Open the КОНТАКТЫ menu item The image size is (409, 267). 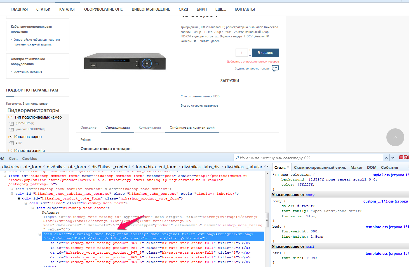(x=245, y=9)
